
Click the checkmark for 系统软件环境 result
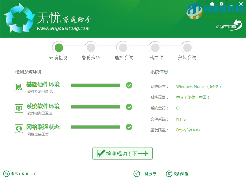tap(129, 107)
